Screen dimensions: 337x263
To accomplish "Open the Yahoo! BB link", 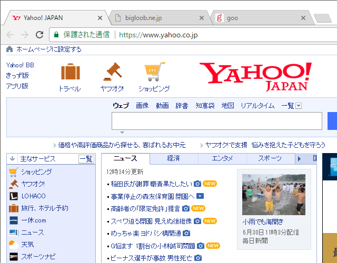I will click(20, 65).
